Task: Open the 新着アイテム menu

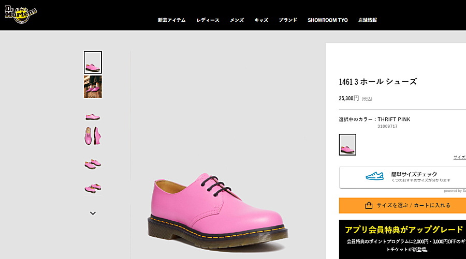Action: point(171,20)
